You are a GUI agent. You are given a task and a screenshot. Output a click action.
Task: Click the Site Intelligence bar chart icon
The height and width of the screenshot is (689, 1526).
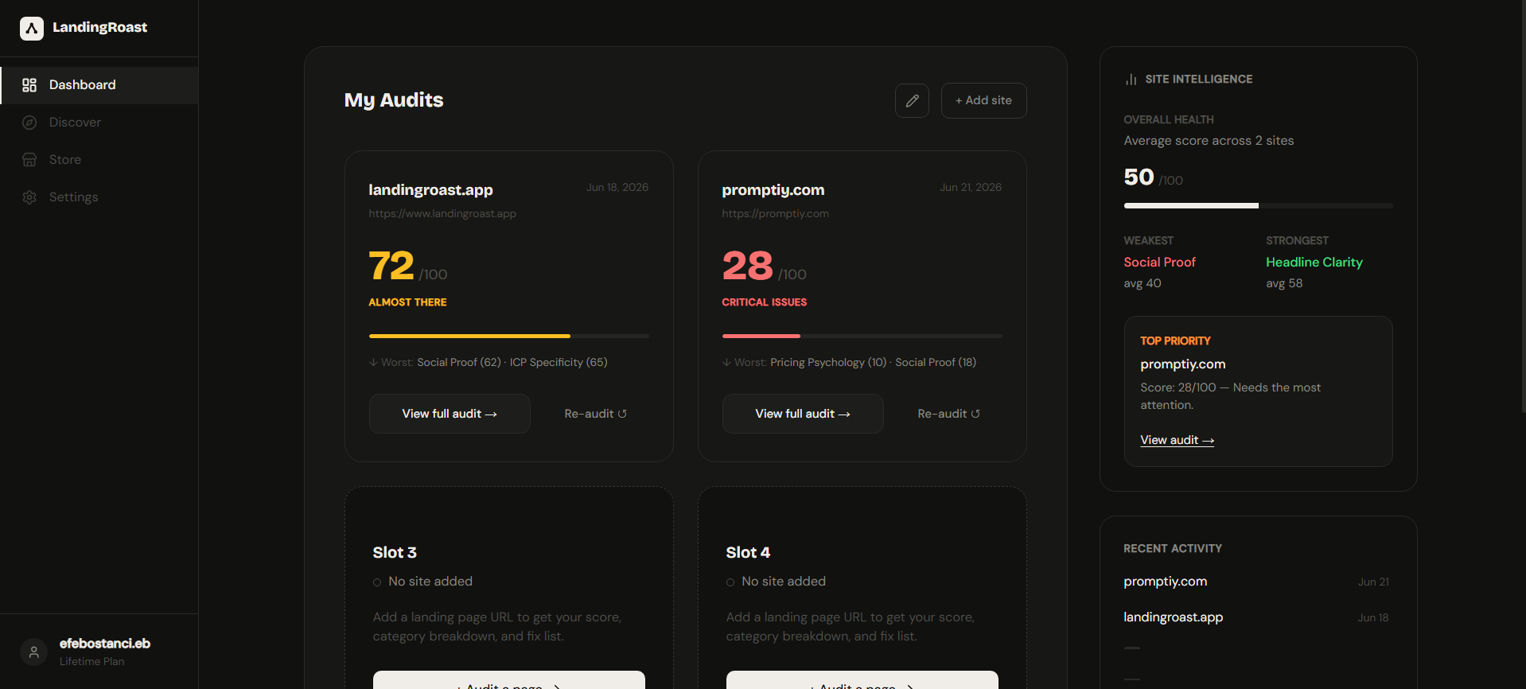(1131, 80)
